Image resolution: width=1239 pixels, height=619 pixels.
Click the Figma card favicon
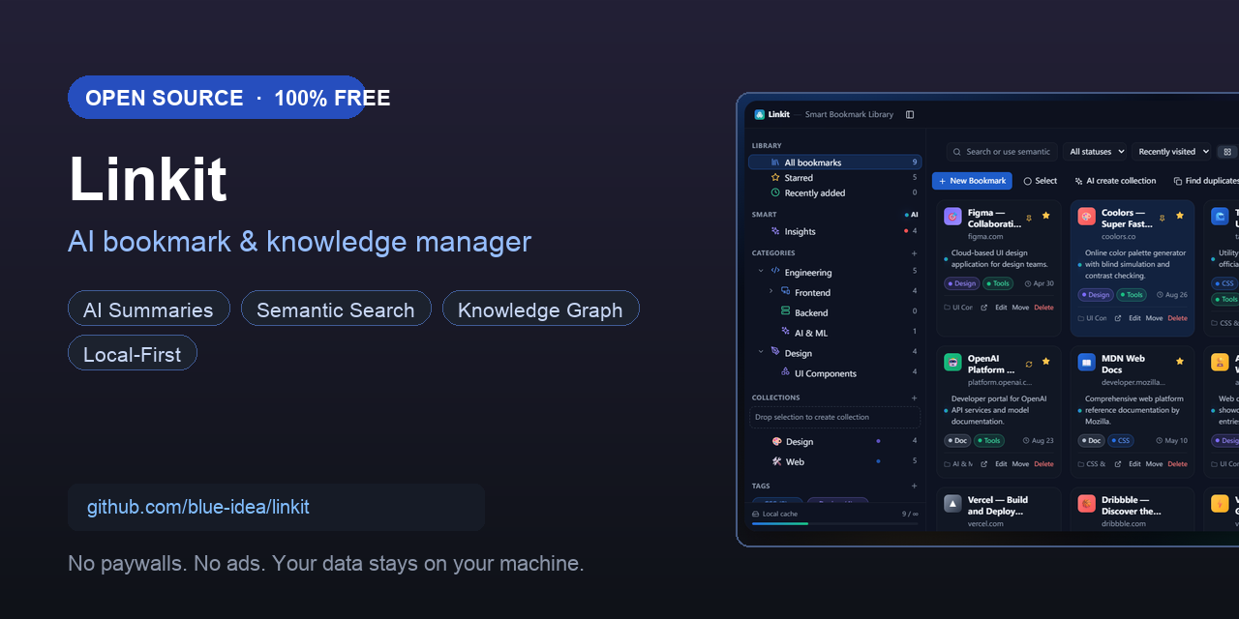(x=952, y=217)
